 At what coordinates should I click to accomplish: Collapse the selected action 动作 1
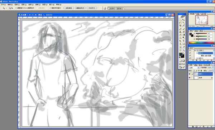tap(197, 53)
